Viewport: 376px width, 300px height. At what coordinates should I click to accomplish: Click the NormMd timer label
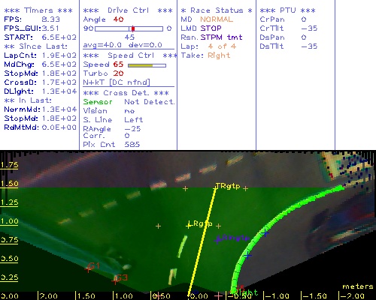coord(22,109)
